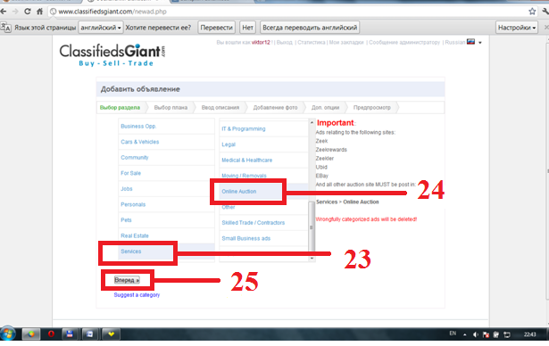
Task: Open the Suggest a category link
Action: point(137,295)
